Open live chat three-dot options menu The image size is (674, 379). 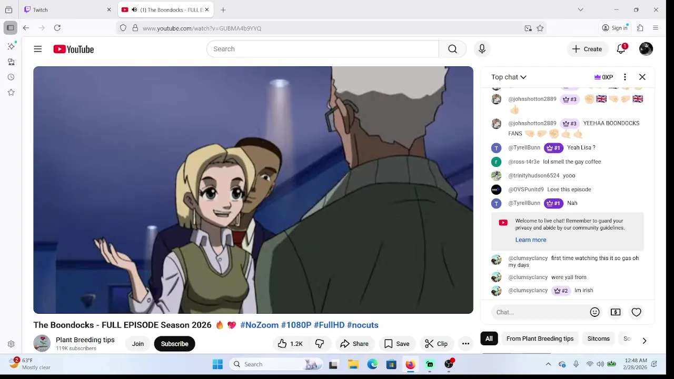625,77
